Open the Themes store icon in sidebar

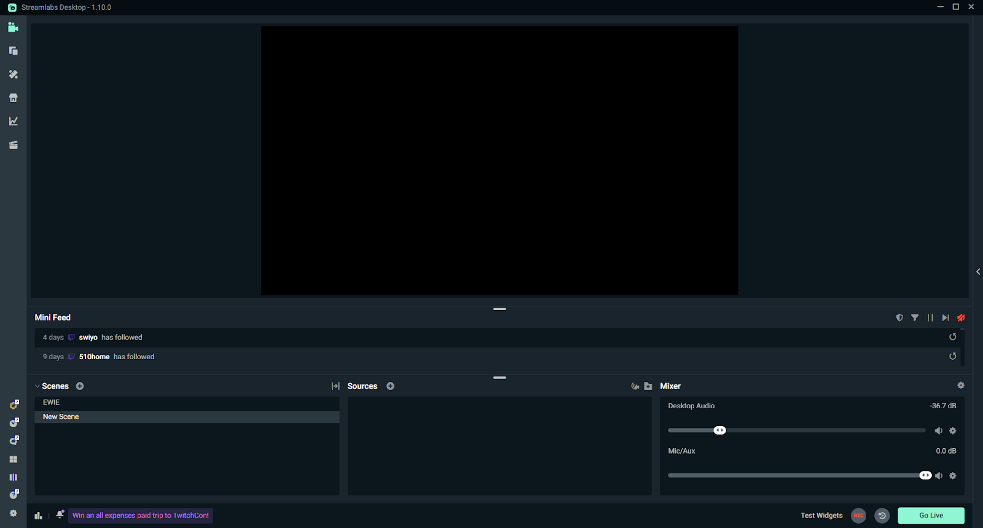coord(13,74)
